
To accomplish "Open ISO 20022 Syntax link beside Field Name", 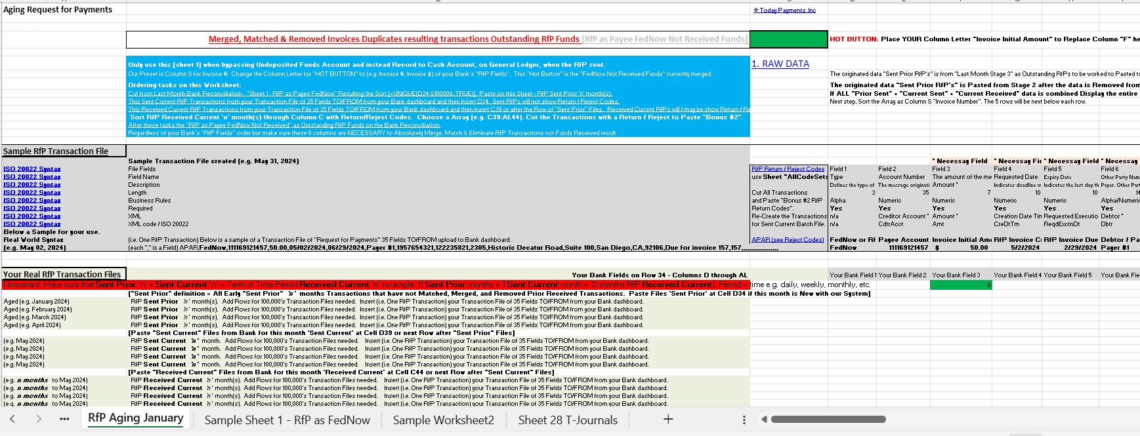I will (x=32, y=177).
